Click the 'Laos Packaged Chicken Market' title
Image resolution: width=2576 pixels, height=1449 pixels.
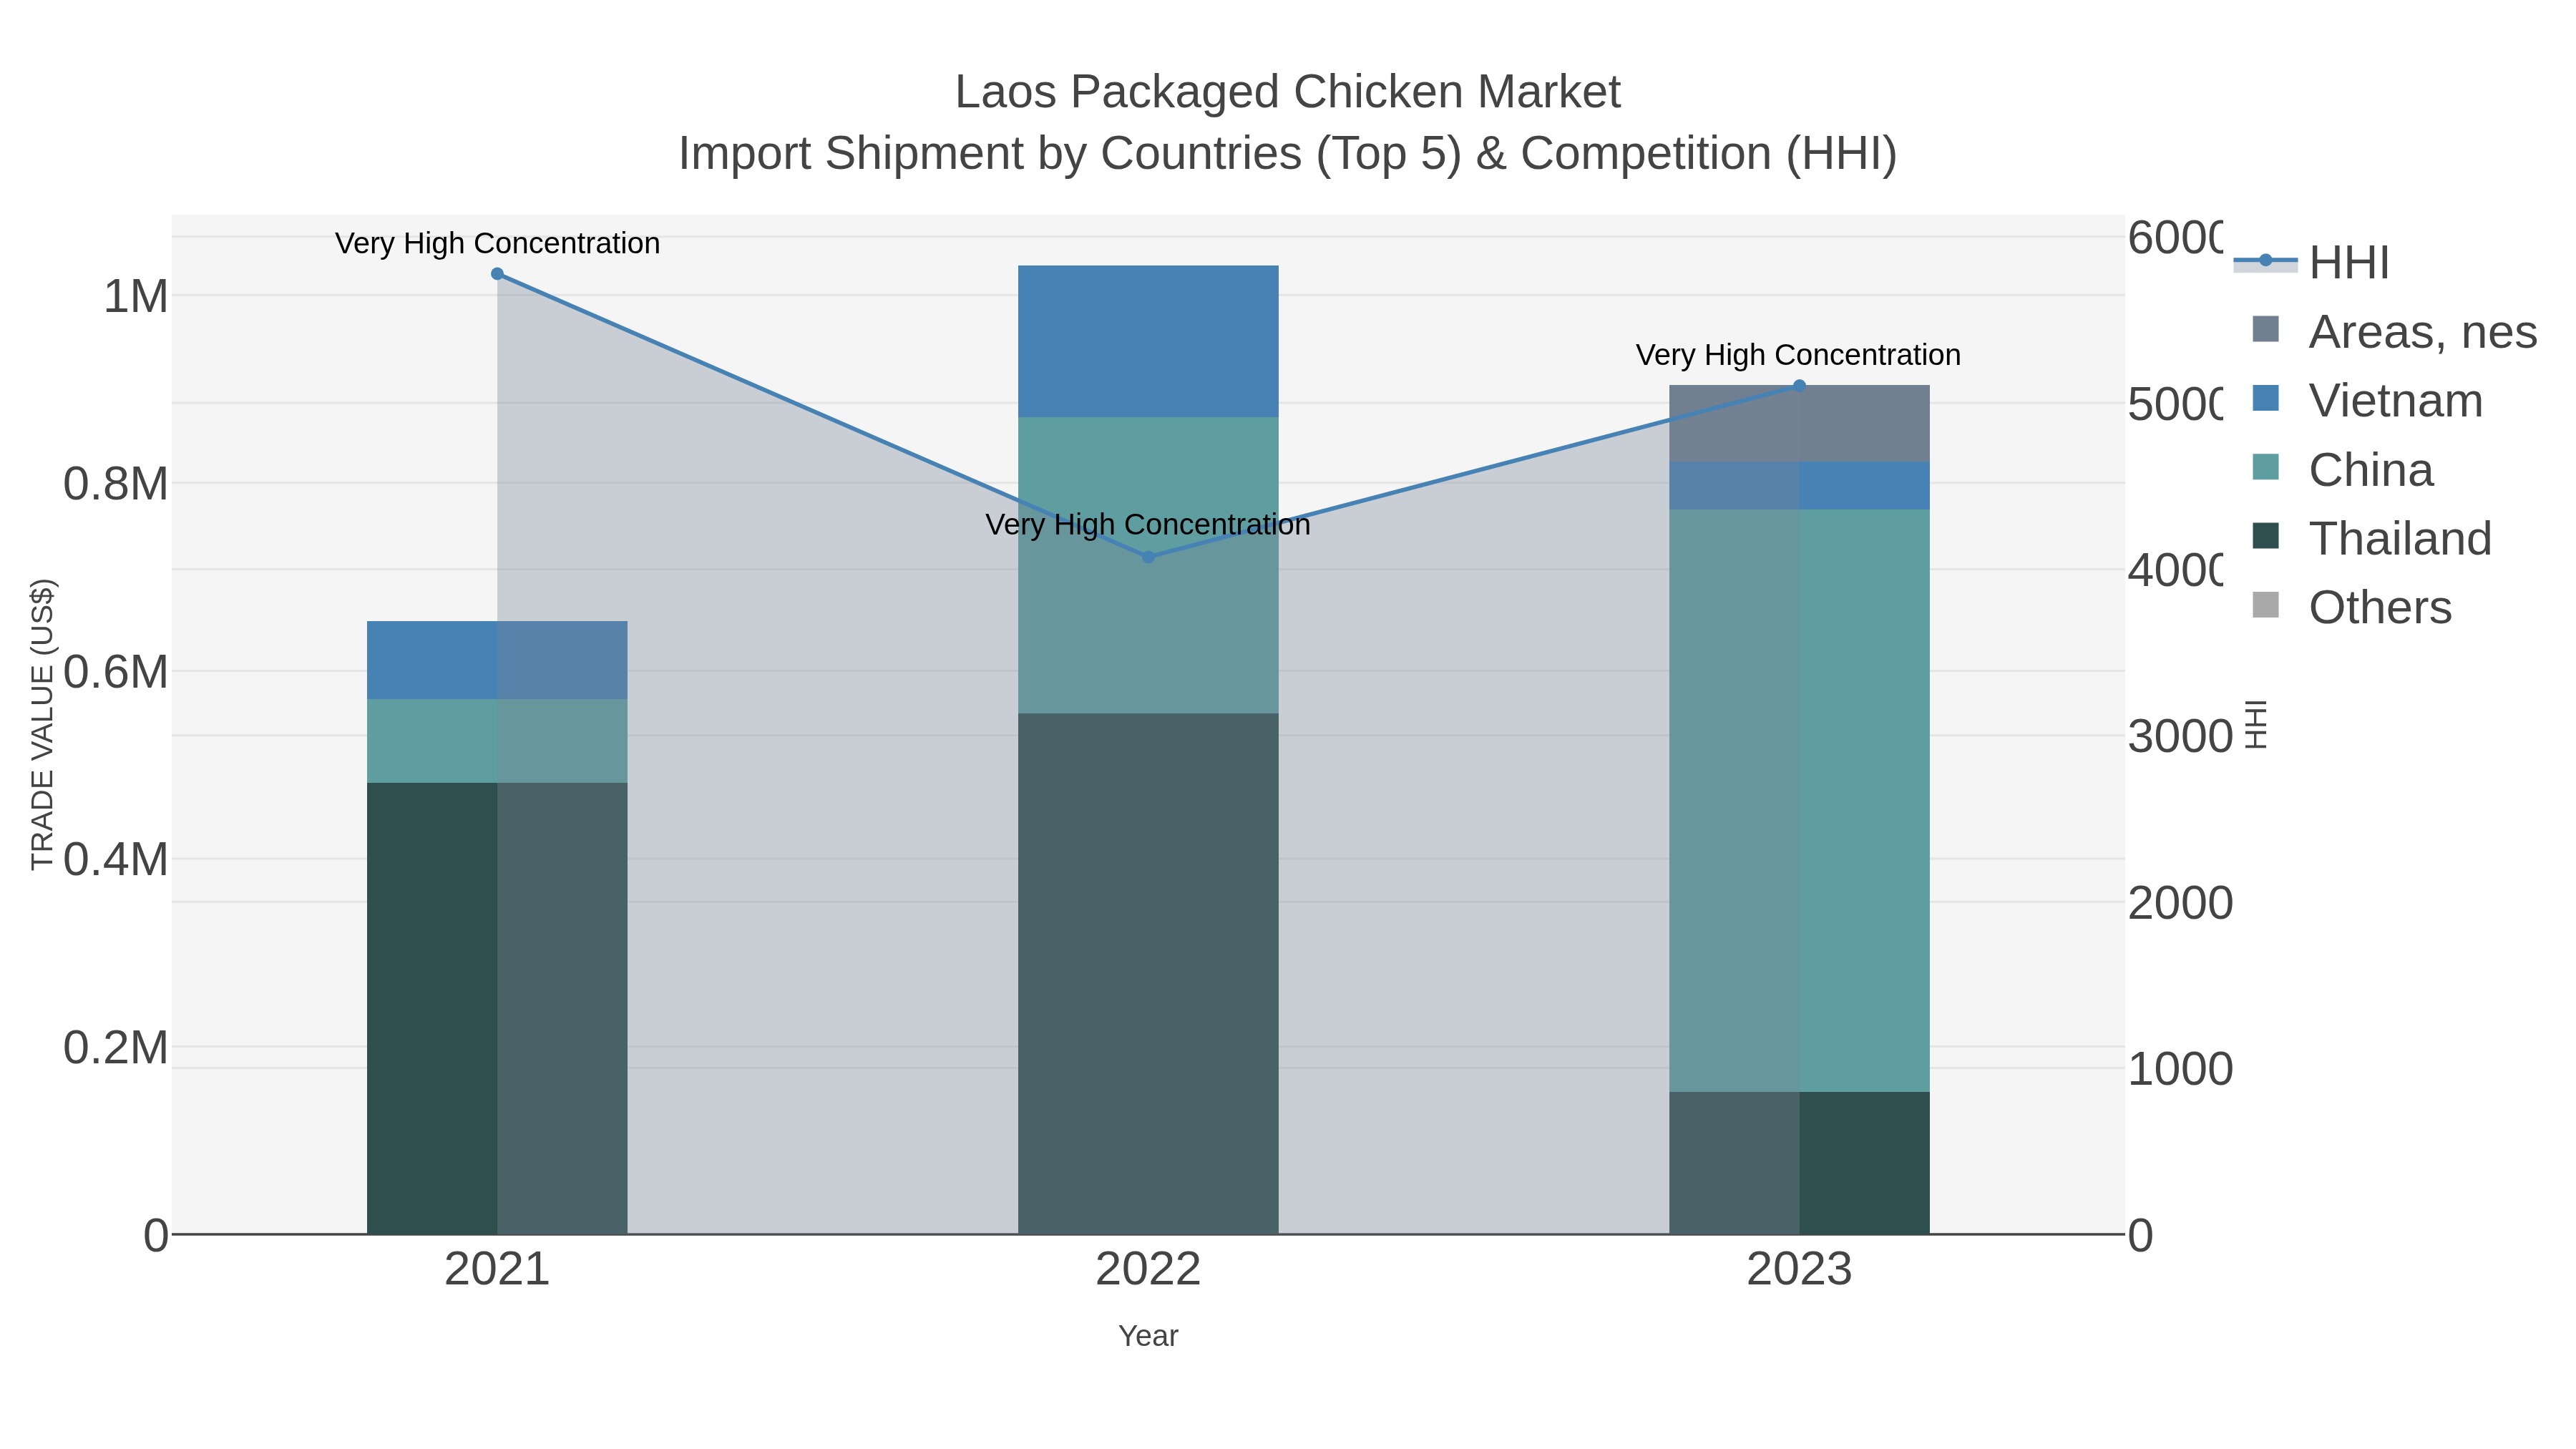click(x=1288, y=92)
